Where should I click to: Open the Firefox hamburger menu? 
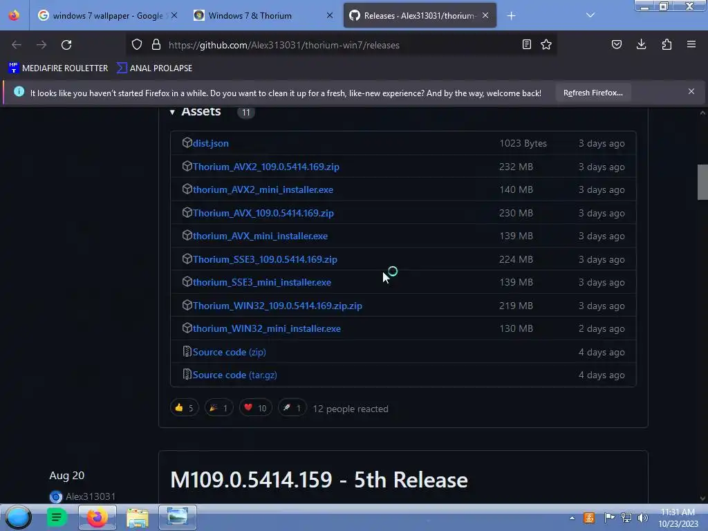[691, 45]
